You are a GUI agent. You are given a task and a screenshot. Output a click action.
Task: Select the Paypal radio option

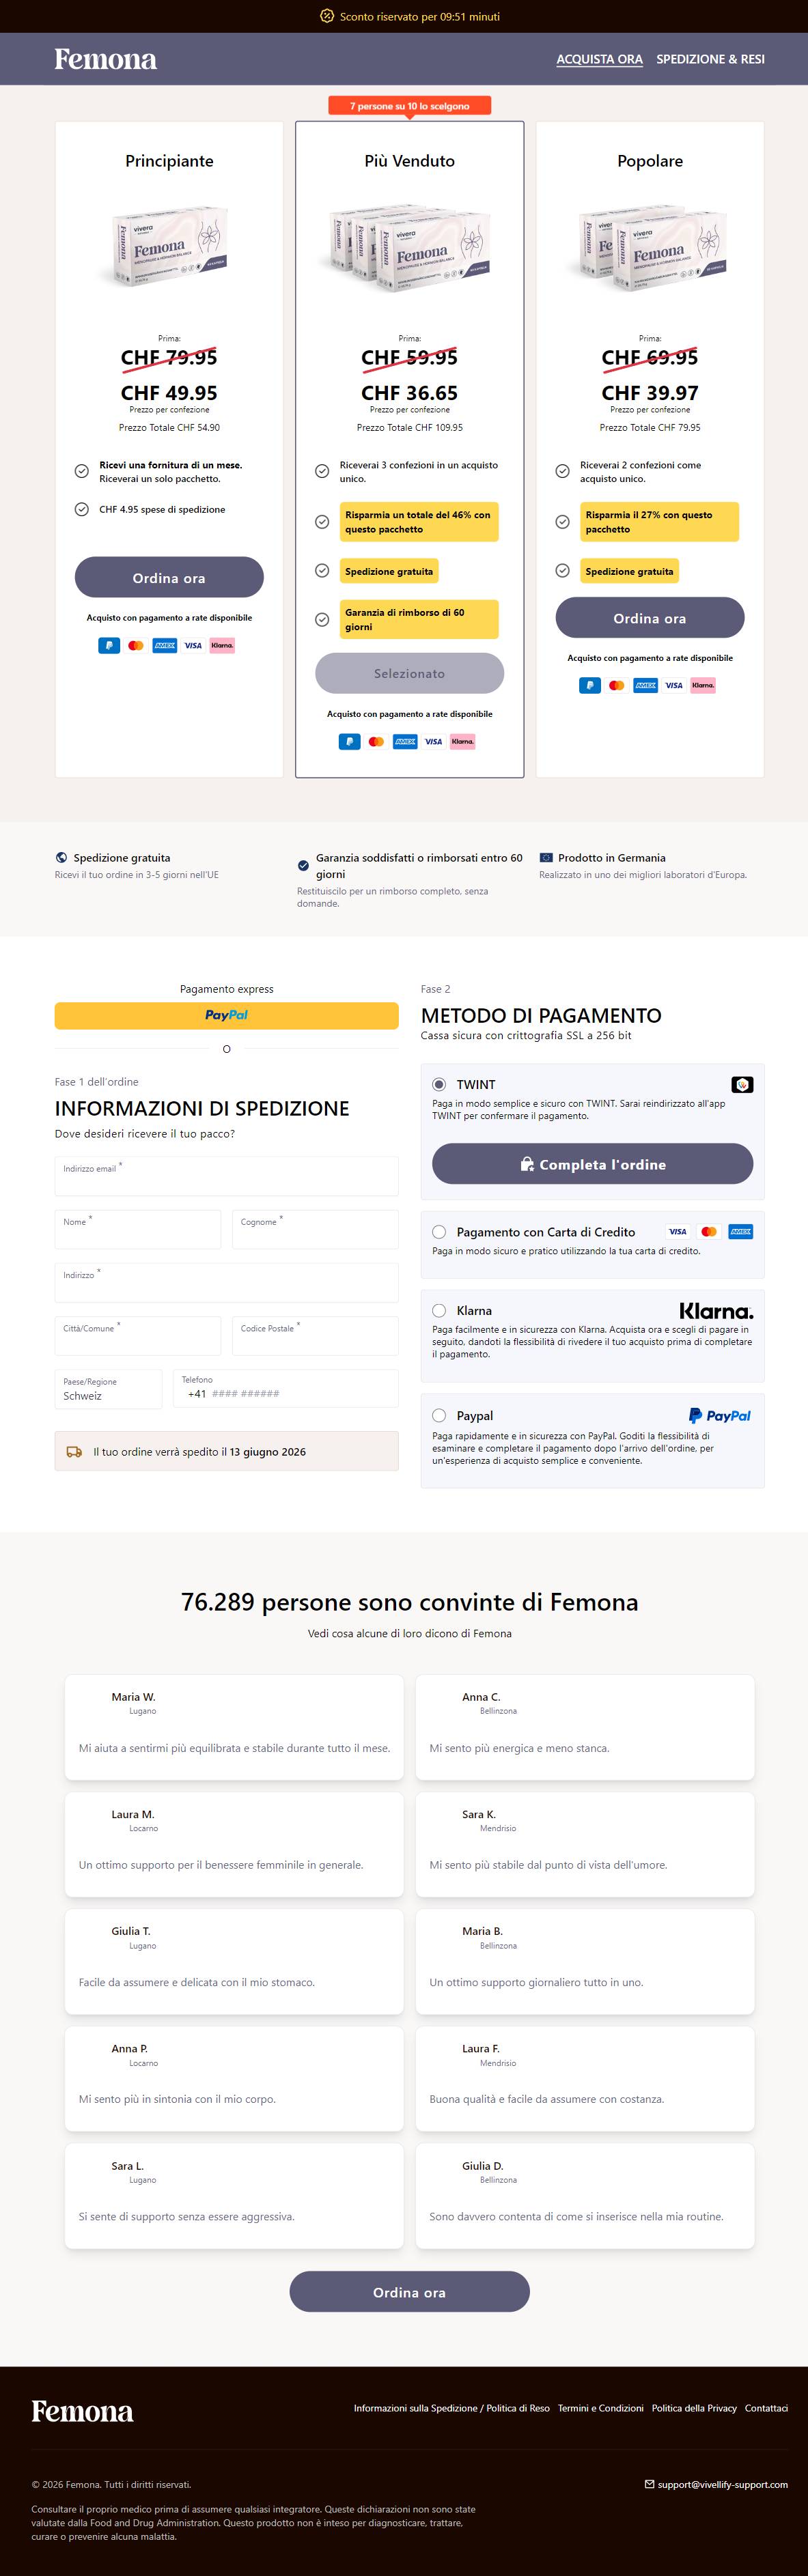[x=439, y=1415]
